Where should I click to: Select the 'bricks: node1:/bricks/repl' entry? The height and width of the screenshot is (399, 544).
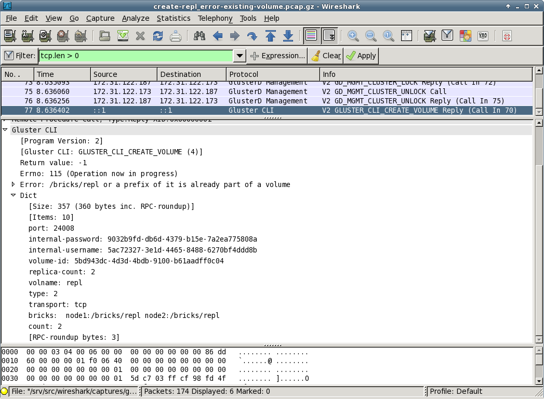(x=124, y=315)
